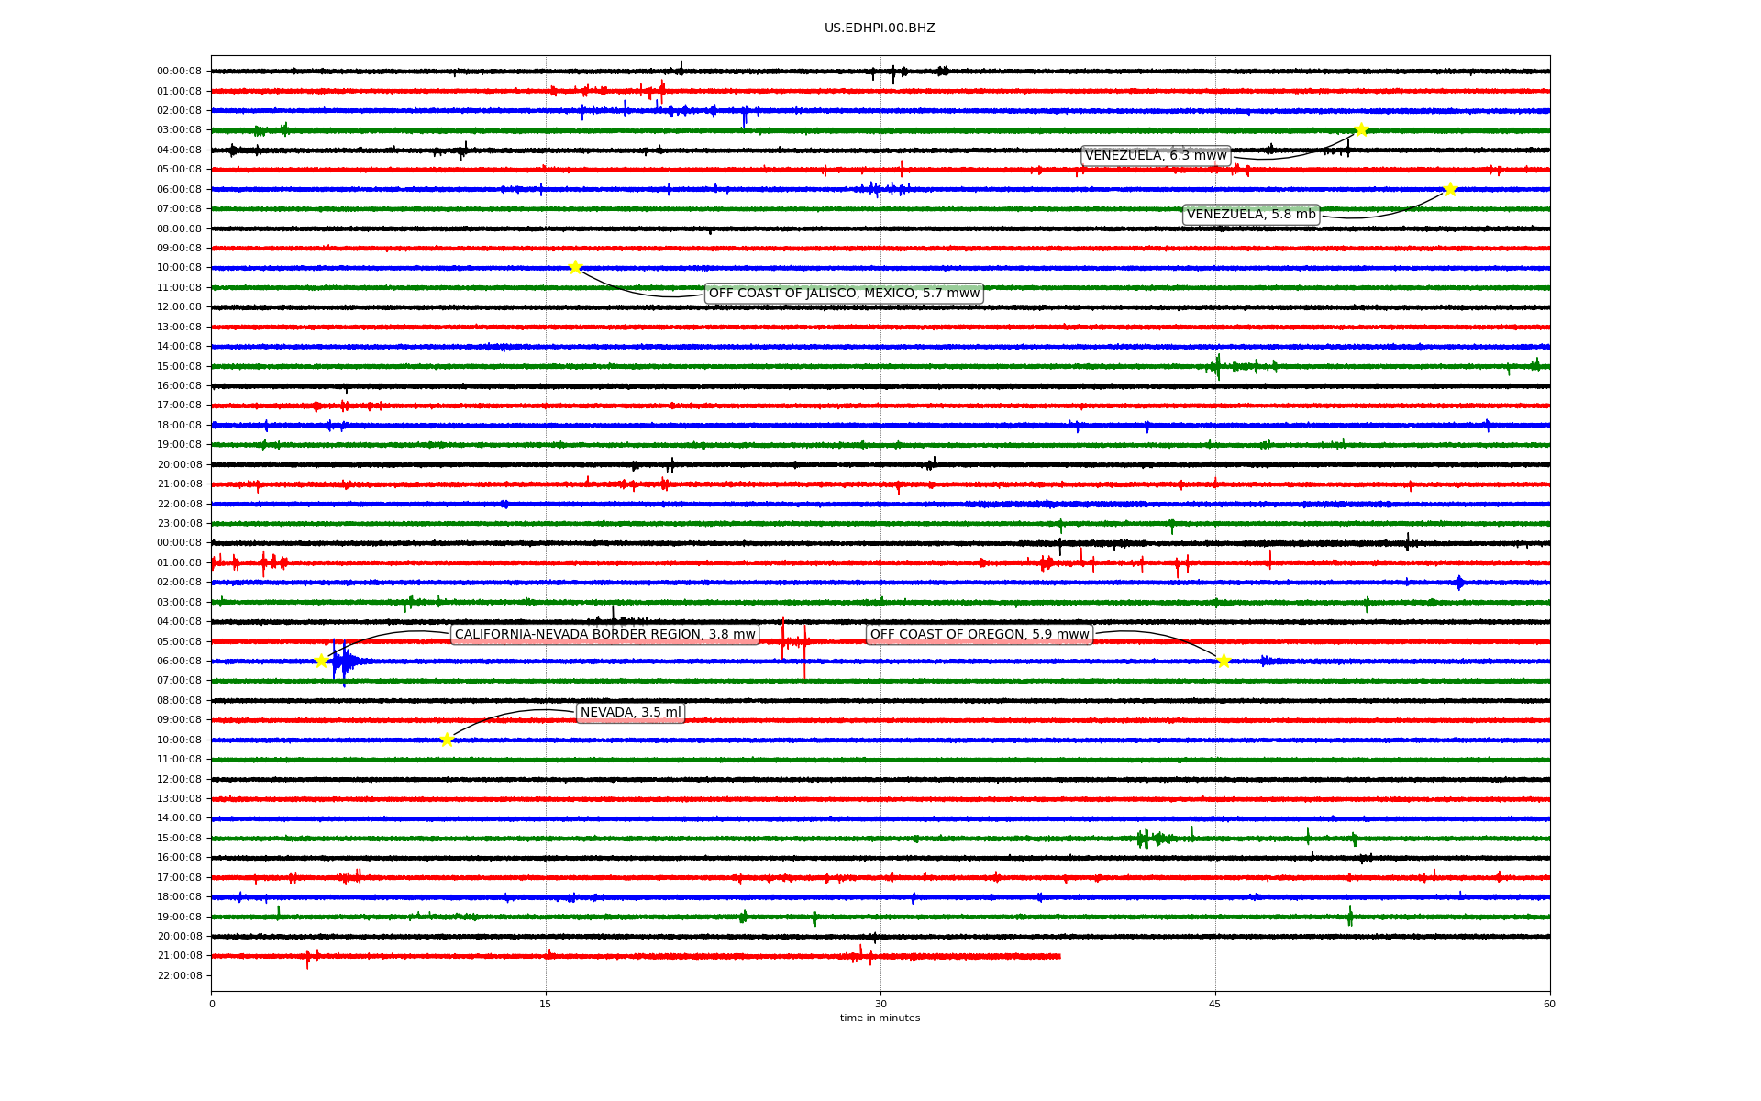This screenshot has height=1101, width=1761.
Task: Select the VENEZUELA, 6.3 mww annotation label
Action: click(x=1156, y=156)
